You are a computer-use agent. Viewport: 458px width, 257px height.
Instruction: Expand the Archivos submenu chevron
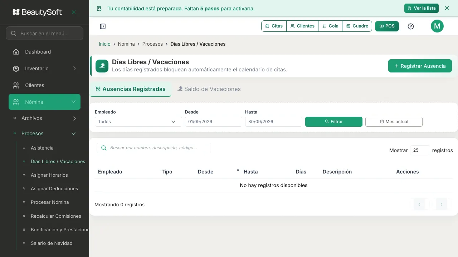pyautogui.click(x=74, y=118)
